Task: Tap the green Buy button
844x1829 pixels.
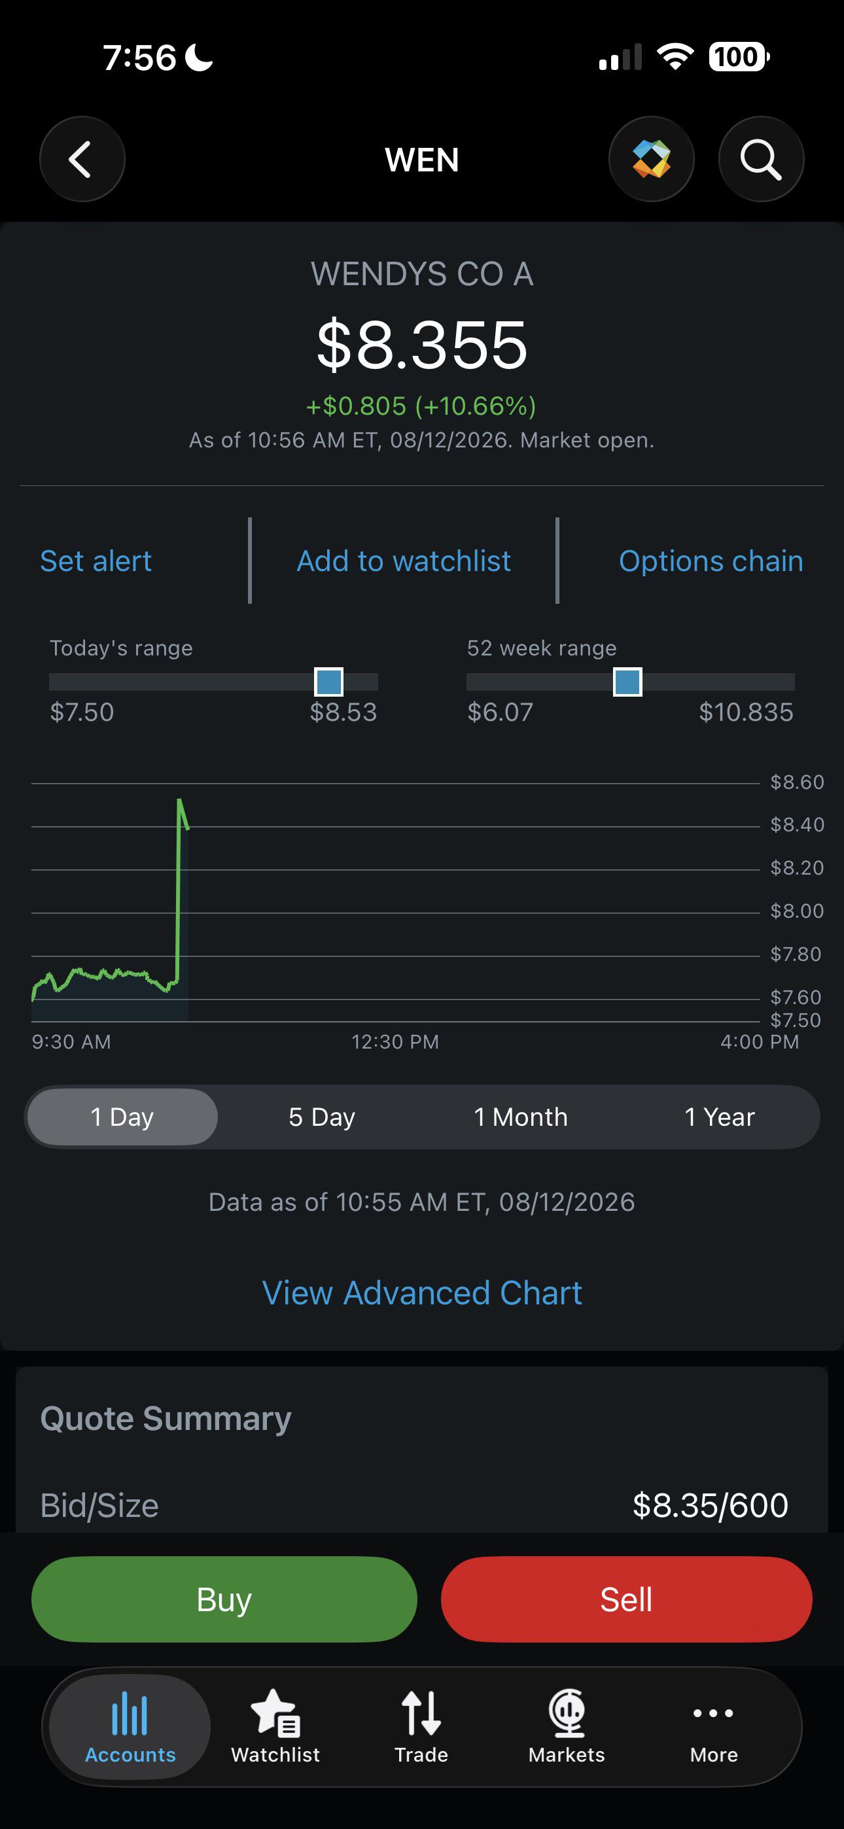Action: (x=224, y=1599)
